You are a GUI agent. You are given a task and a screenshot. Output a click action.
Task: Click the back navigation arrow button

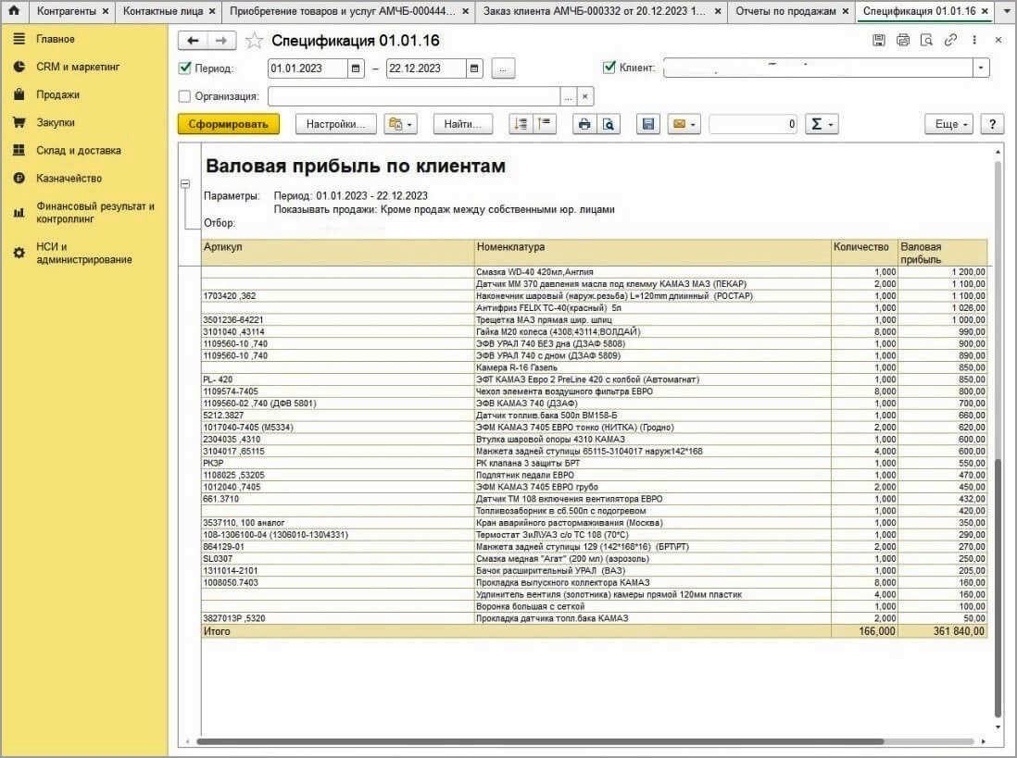click(x=193, y=41)
